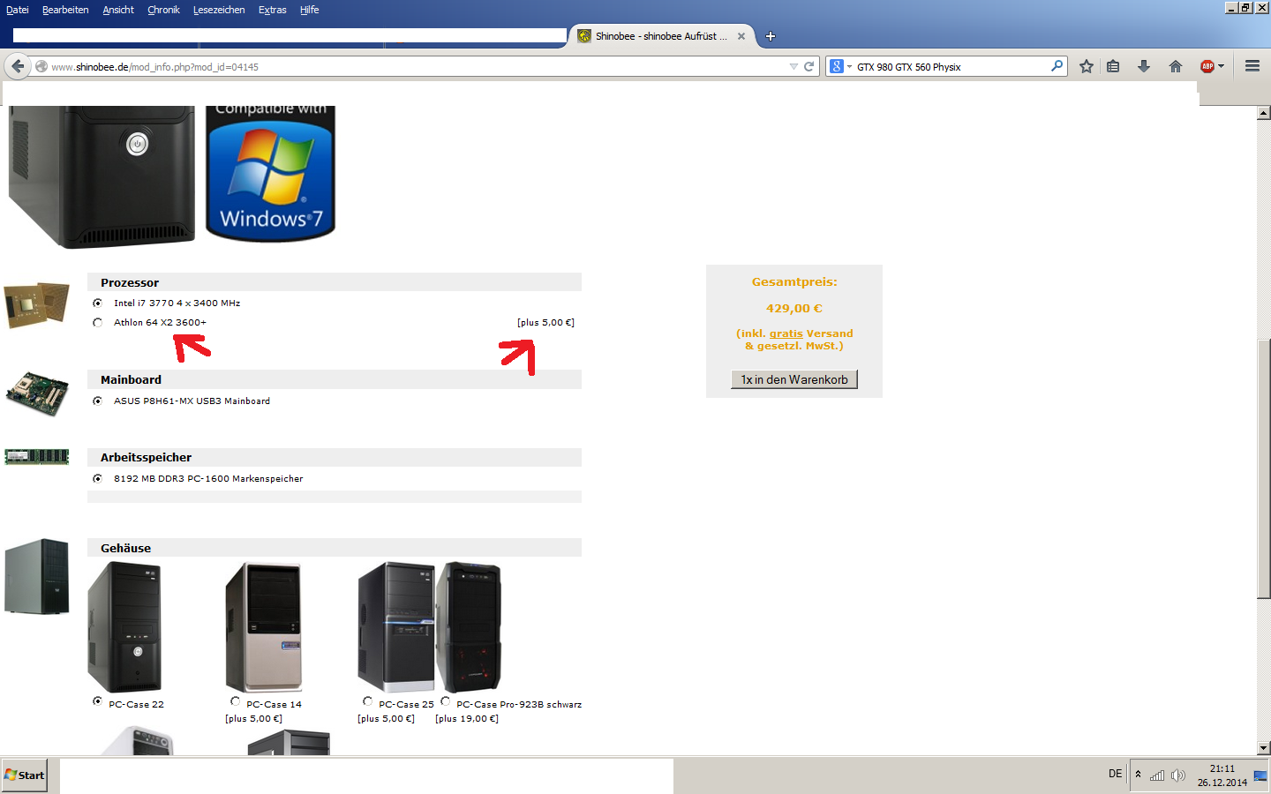Open the Firefox hamburger menu

click(x=1252, y=66)
